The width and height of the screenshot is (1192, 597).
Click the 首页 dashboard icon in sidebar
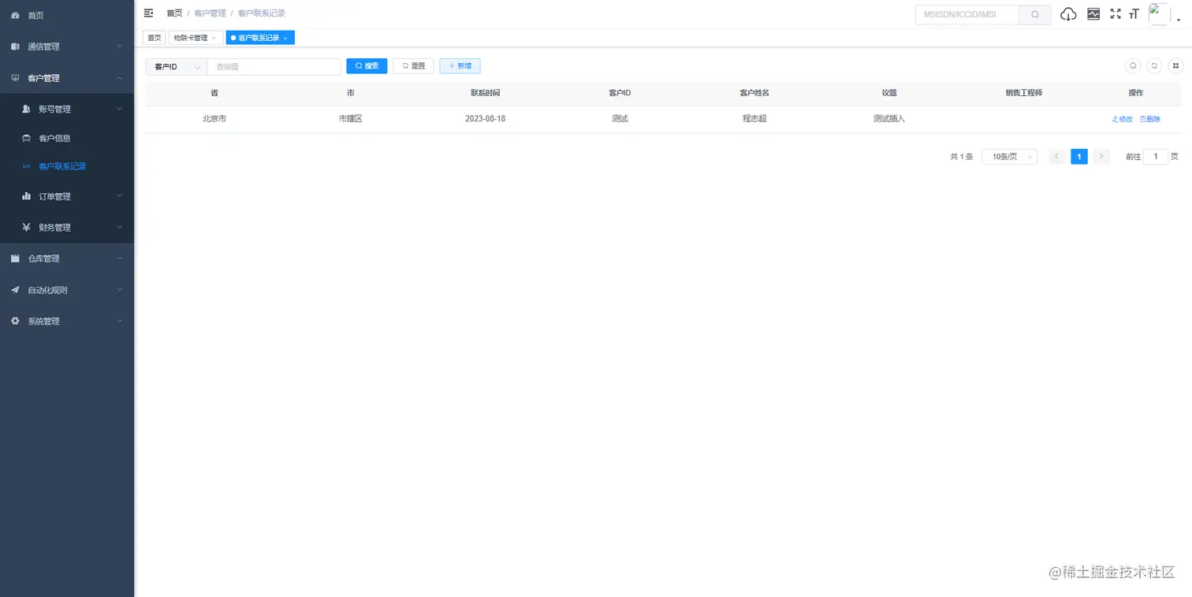click(15, 16)
